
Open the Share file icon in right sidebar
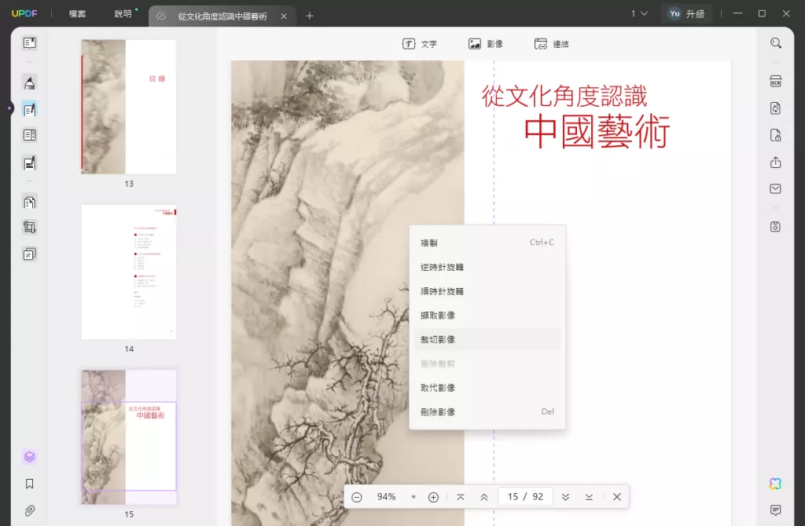[x=776, y=163]
